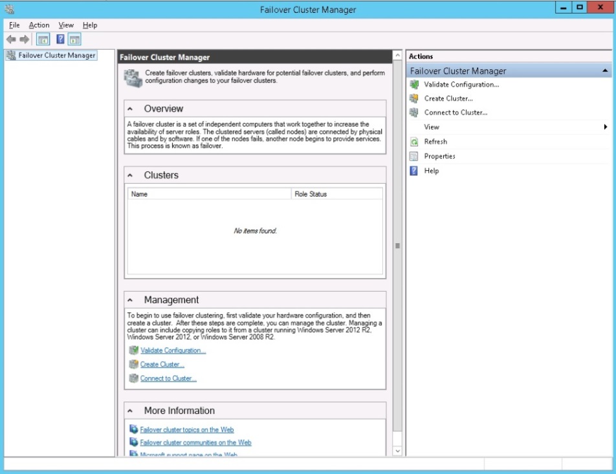Sort clusters by the Name column header
This screenshot has width=616, height=474.
210,194
